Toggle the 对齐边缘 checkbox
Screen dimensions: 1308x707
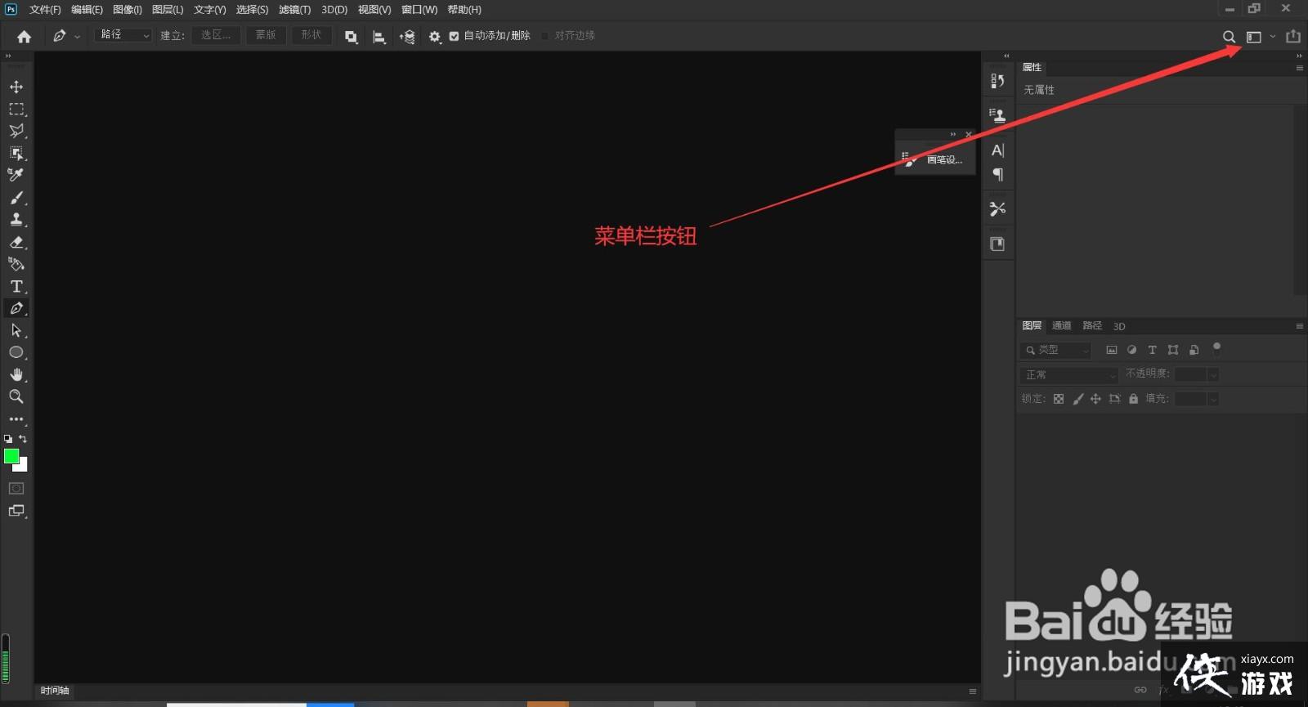pos(545,36)
